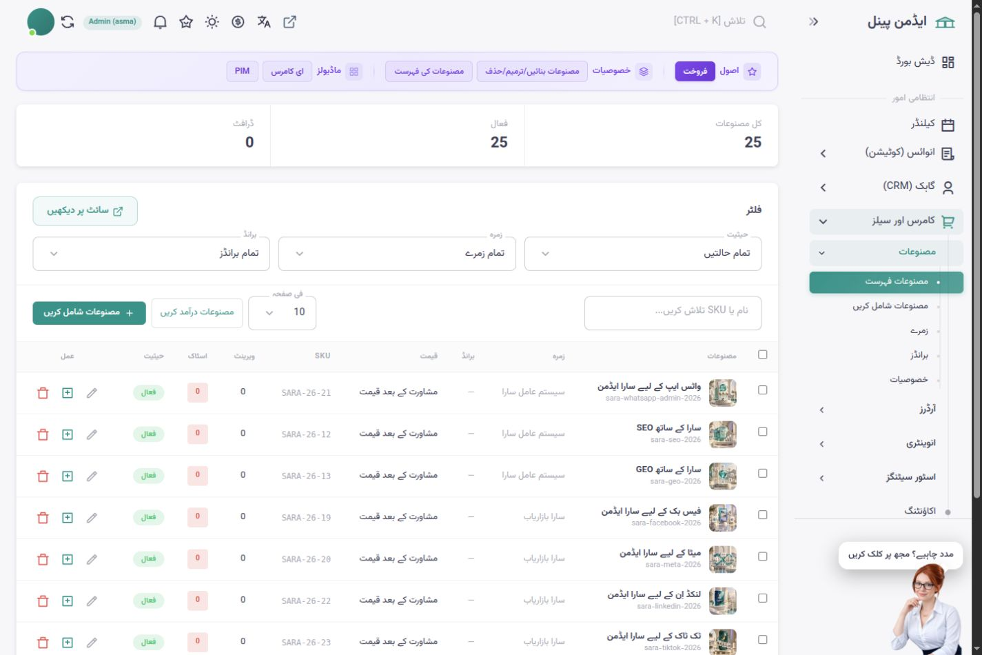Image resolution: width=982 pixels, height=655 pixels.
Task: Check the box for sara-seo-2026 row
Action: click(762, 432)
